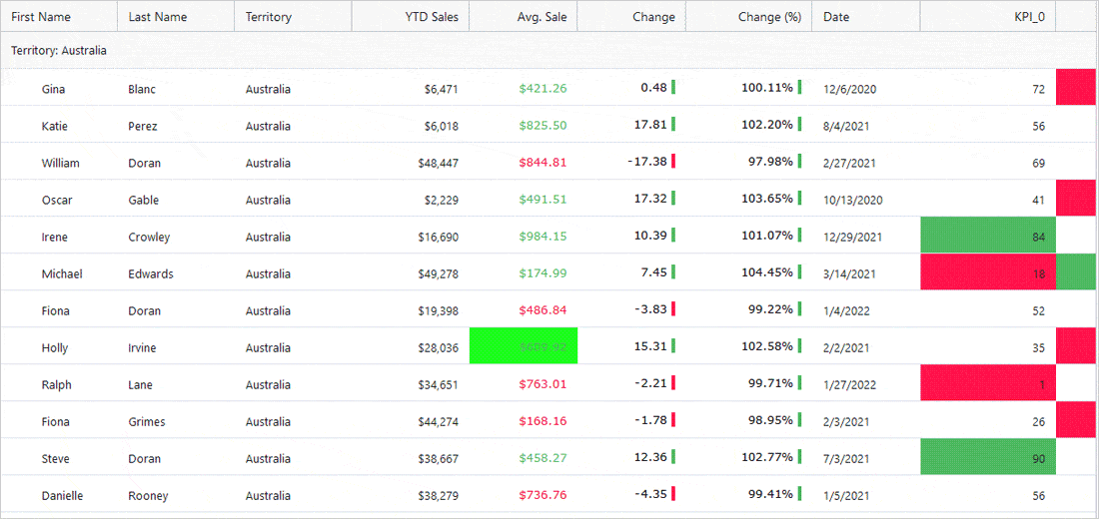Sort by the First Name column header
The height and width of the screenshot is (519, 1099).
(x=41, y=17)
